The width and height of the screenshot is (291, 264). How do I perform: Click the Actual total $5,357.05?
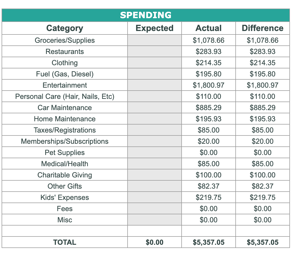click(208, 242)
